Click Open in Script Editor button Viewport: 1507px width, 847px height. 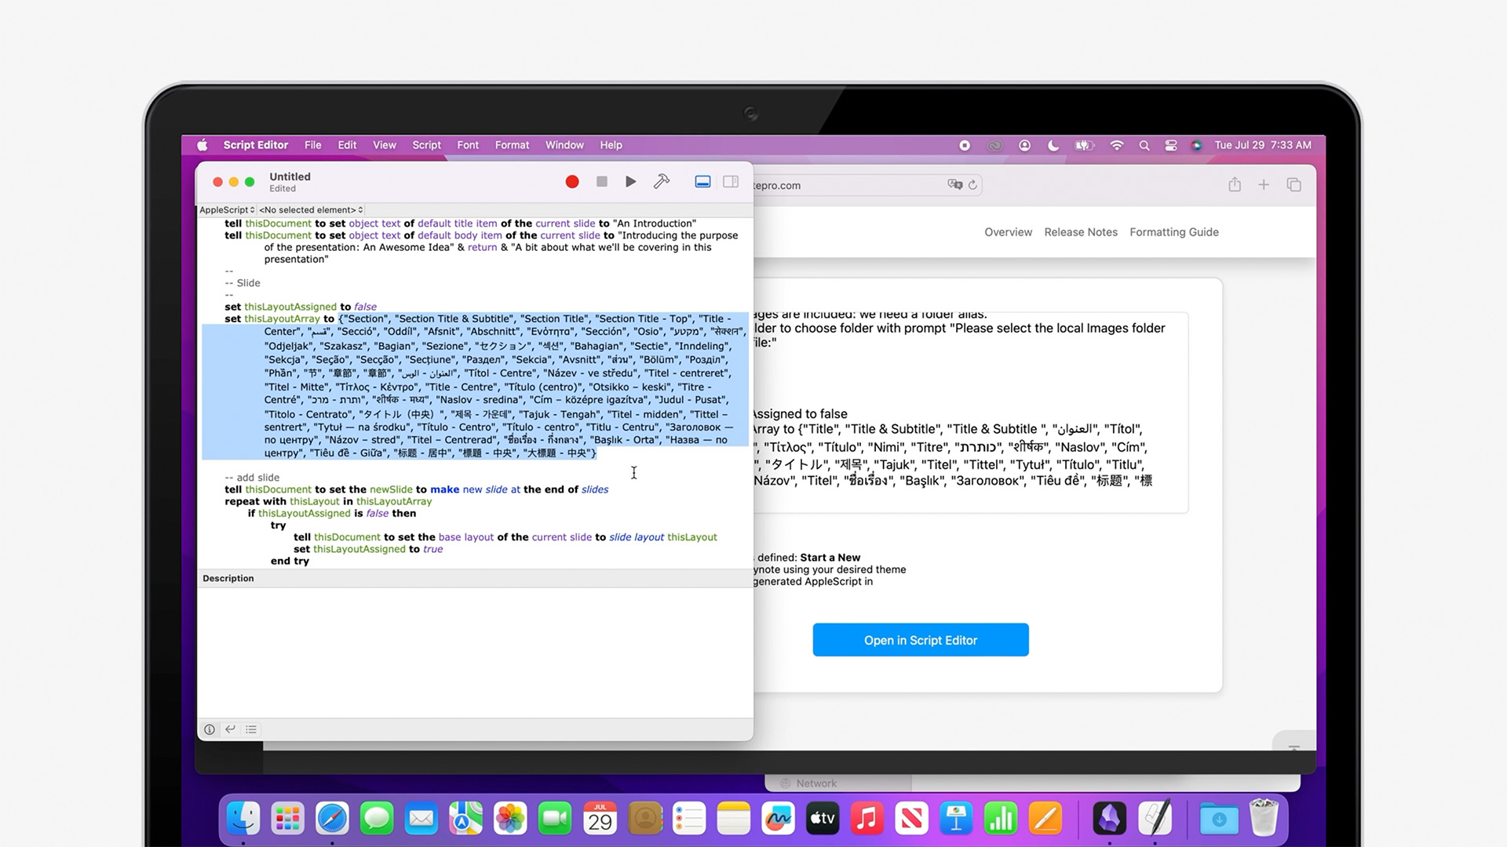(920, 640)
